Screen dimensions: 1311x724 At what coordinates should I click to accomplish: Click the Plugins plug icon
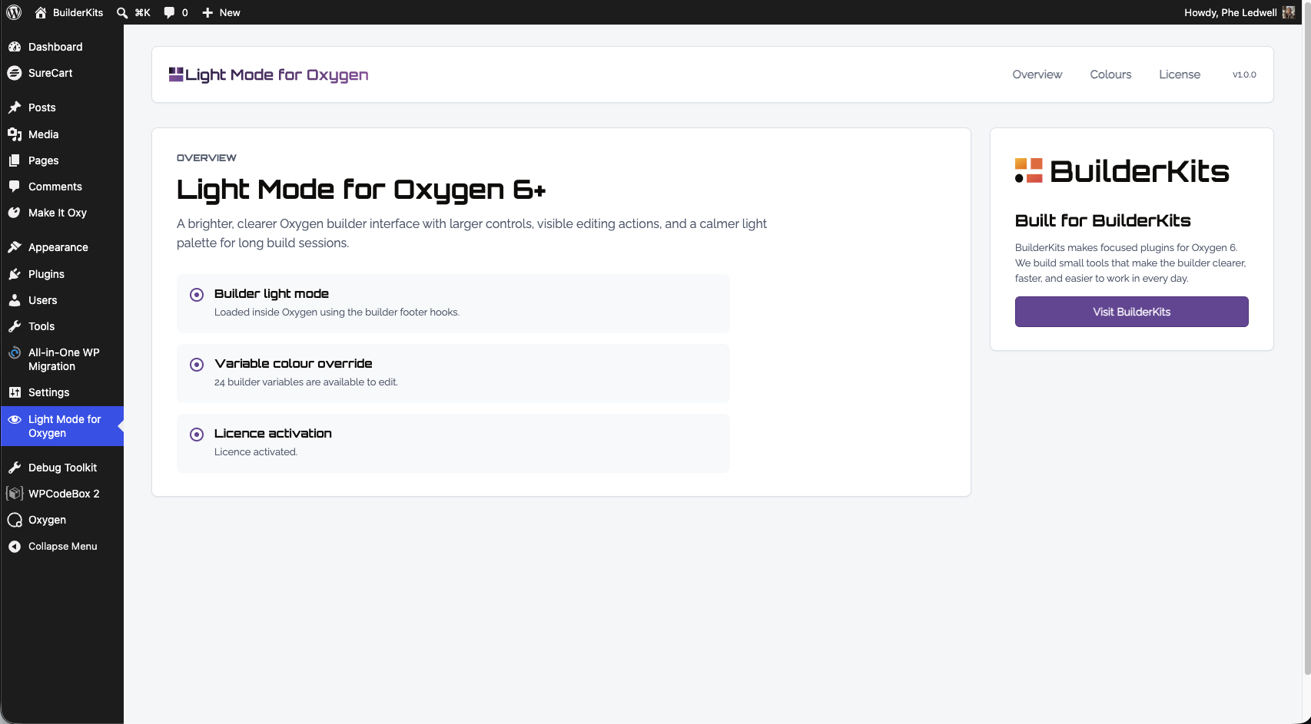(15, 274)
